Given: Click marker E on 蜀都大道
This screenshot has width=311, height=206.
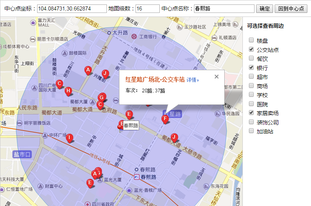Looking at the screenshot, I should click(x=129, y=114).
